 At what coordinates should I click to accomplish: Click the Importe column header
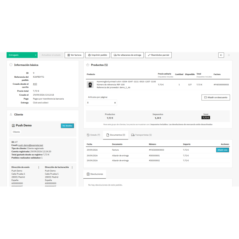[187, 144]
